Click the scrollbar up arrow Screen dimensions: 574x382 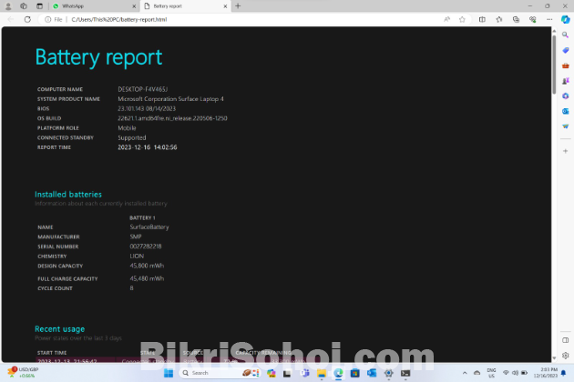click(554, 30)
